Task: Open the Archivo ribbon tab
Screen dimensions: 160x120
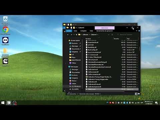Action: coord(69,31)
